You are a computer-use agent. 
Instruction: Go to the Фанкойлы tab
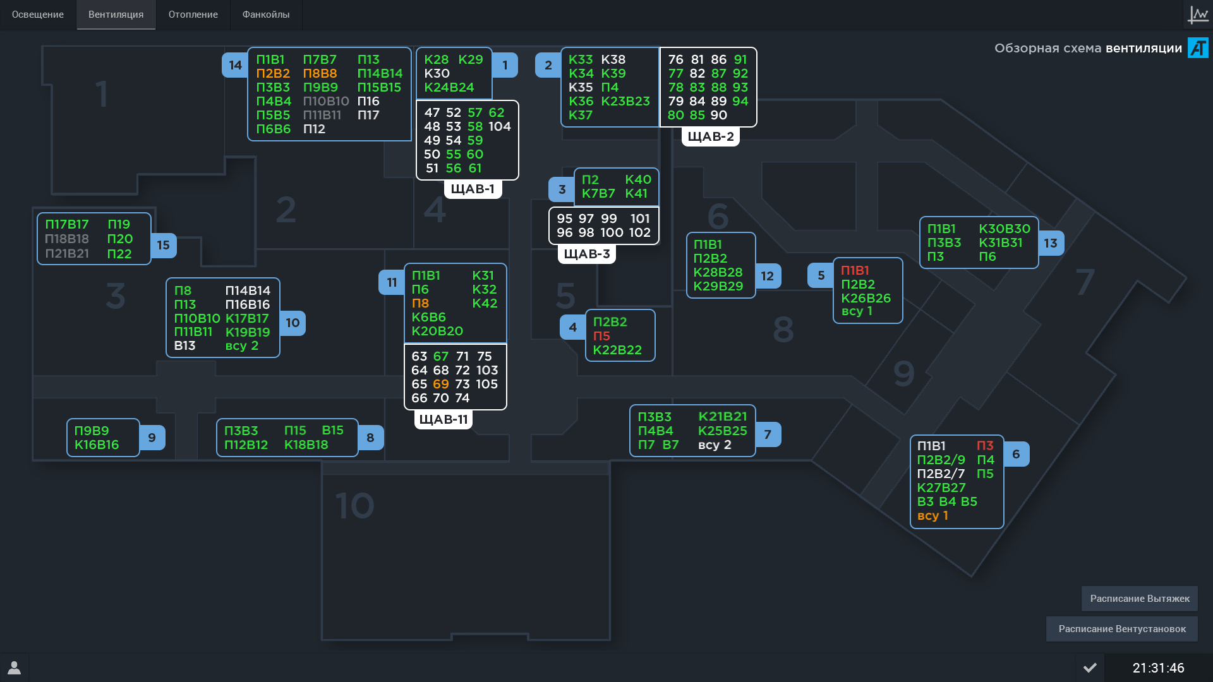pos(266,15)
